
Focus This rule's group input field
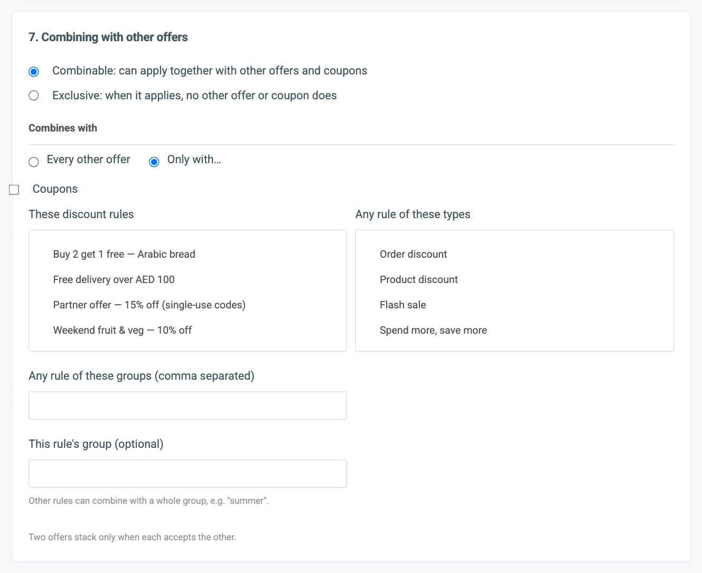pos(188,474)
